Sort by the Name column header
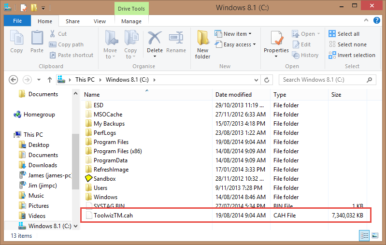This screenshot has height=245, width=386. pyautogui.click(x=147, y=95)
